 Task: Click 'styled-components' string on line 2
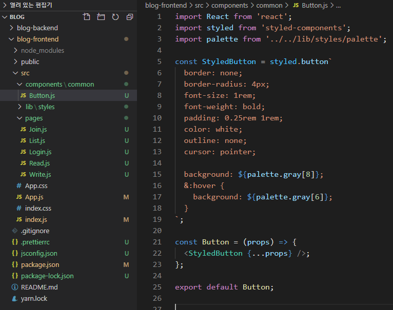point(304,28)
